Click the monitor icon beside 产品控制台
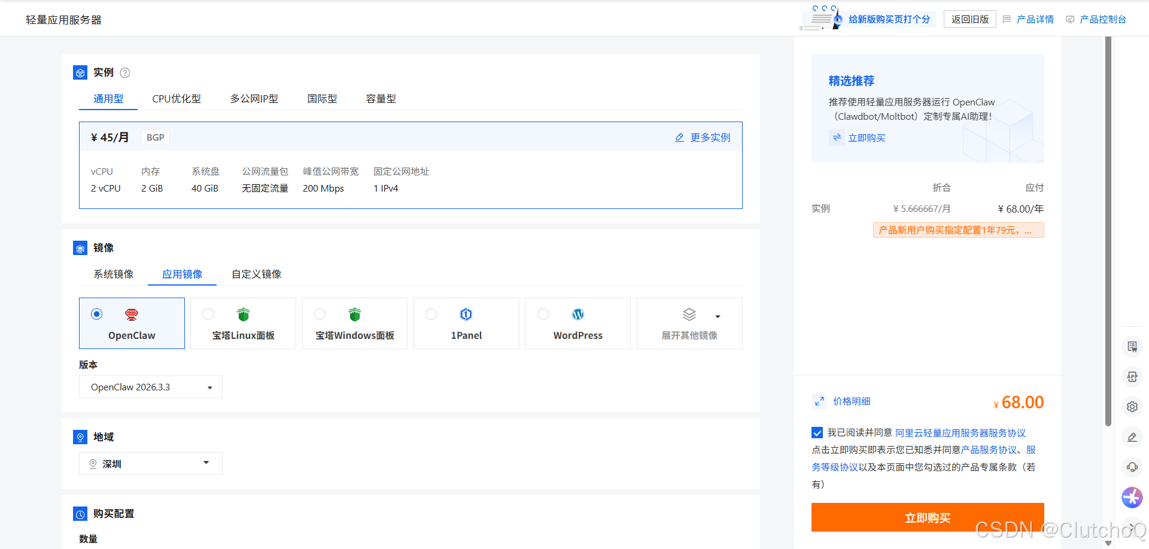 click(x=1070, y=19)
